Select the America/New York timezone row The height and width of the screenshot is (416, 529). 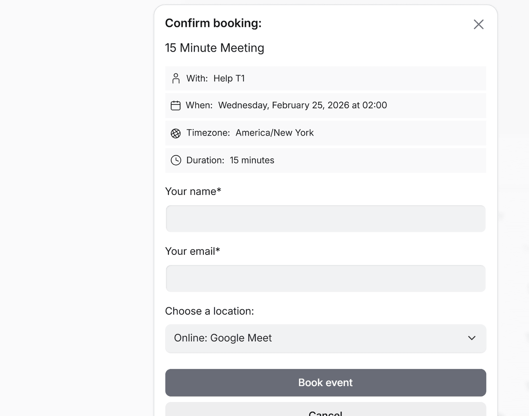pos(326,133)
